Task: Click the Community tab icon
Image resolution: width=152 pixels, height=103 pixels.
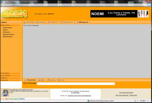Action: (38, 22)
